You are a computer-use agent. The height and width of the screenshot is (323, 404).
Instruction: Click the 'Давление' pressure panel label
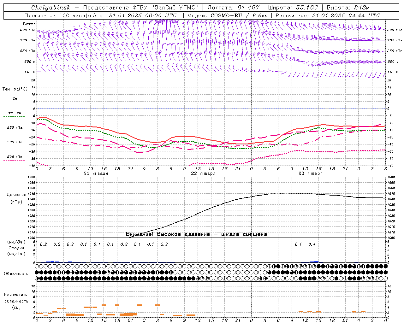(16, 195)
